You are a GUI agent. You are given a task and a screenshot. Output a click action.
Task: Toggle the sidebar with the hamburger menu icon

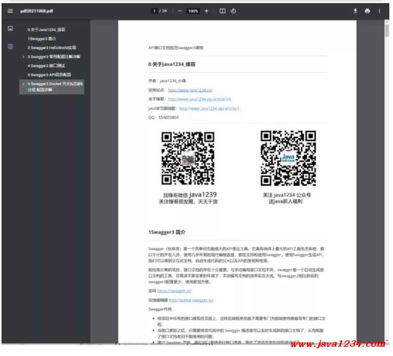(10, 11)
